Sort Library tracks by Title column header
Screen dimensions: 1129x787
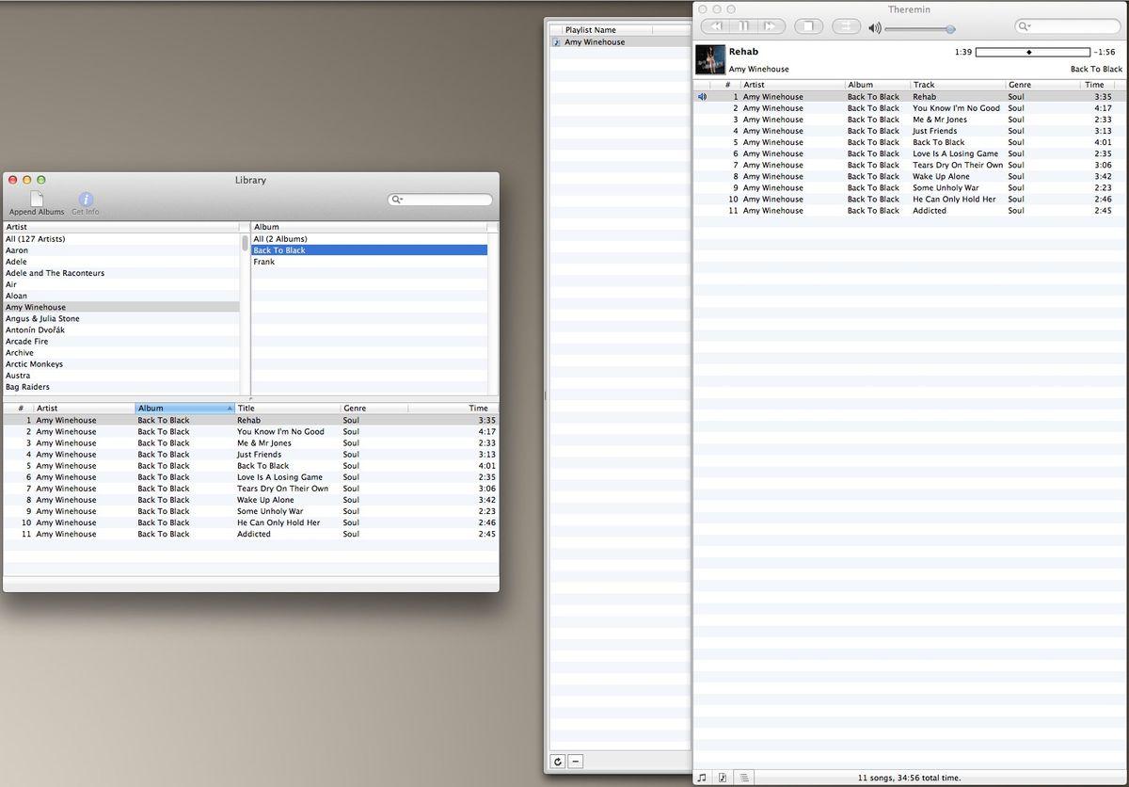pos(287,409)
